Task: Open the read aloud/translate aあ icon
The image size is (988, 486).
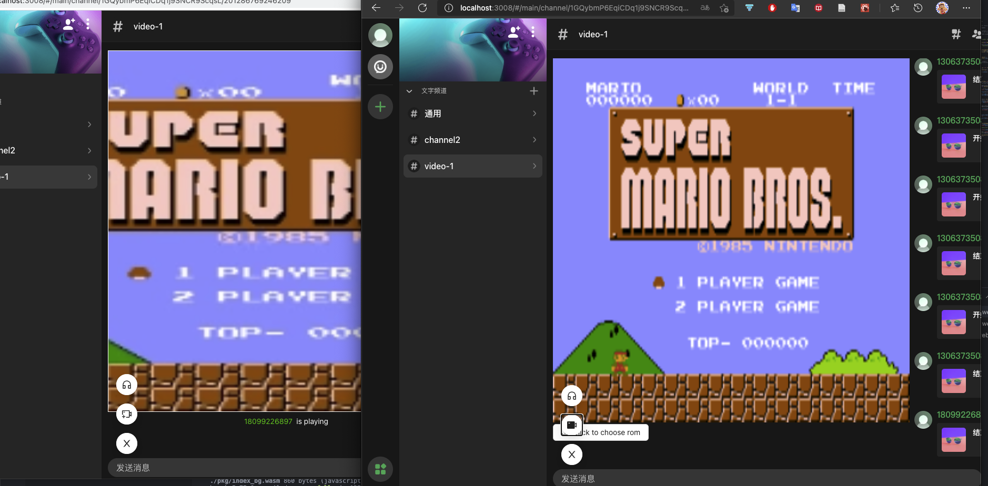Action: pyautogui.click(x=705, y=8)
